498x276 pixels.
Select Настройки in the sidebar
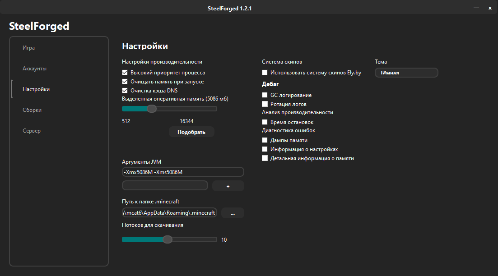point(36,89)
